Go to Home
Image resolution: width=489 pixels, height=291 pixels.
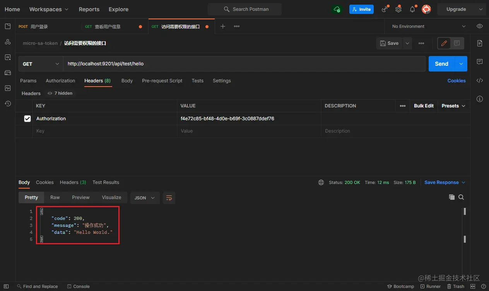coord(12,9)
